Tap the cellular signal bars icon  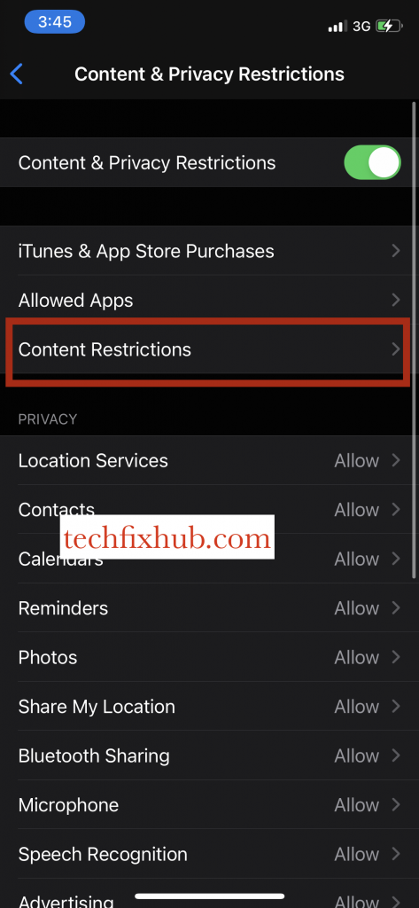click(x=338, y=26)
